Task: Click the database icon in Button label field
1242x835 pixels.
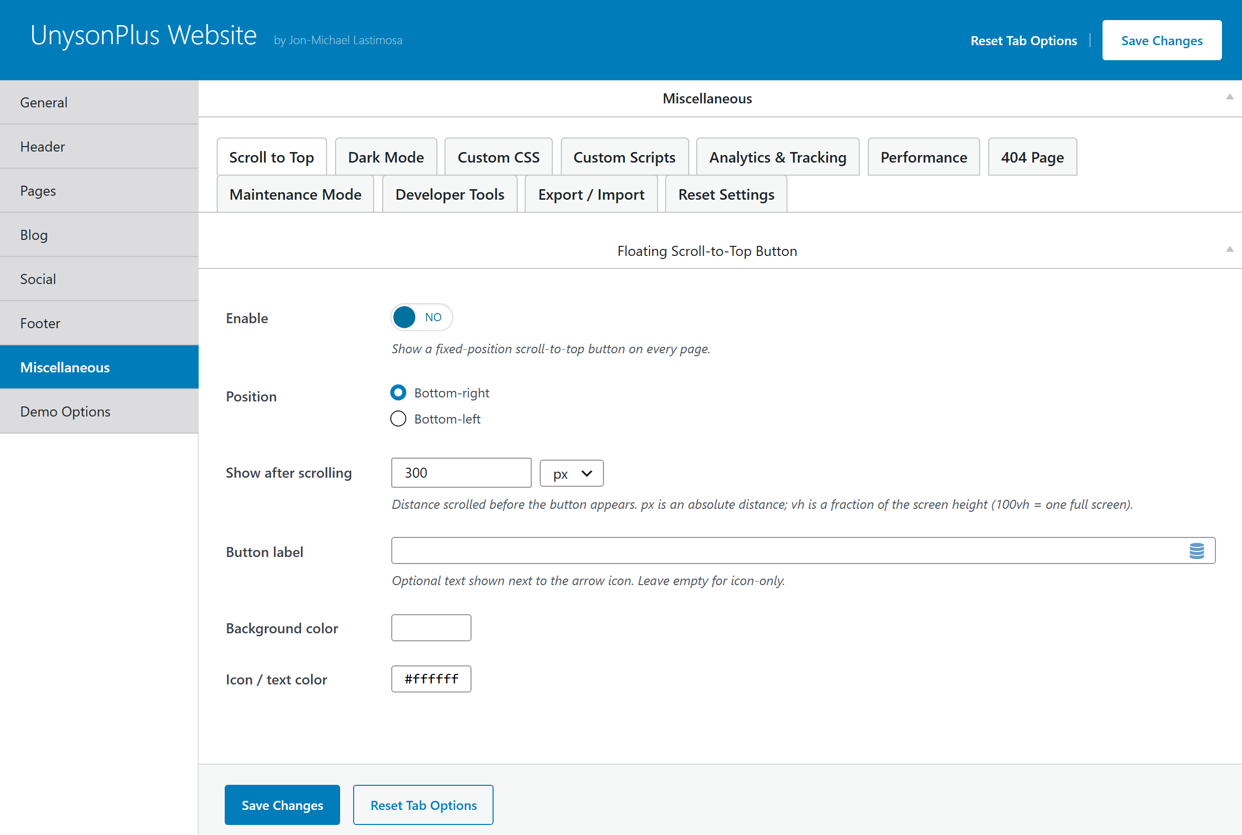Action: tap(1196, 550)
